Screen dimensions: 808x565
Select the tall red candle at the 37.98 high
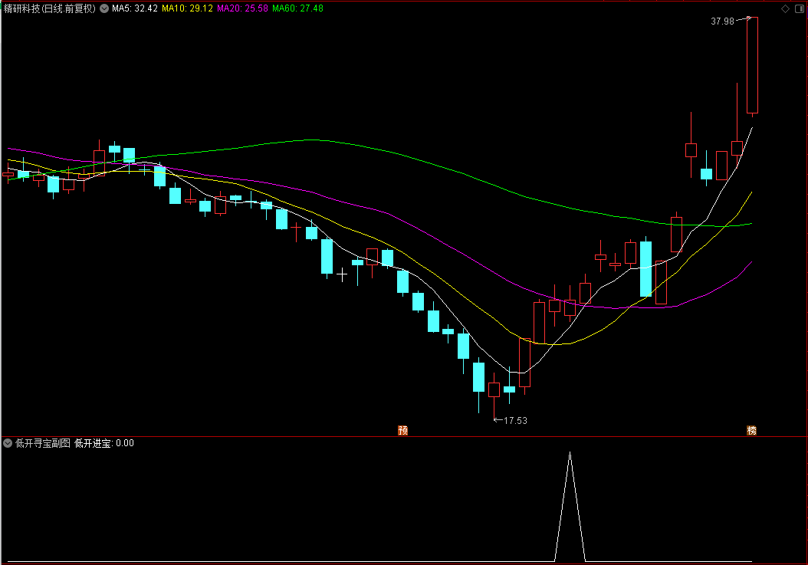752,65
